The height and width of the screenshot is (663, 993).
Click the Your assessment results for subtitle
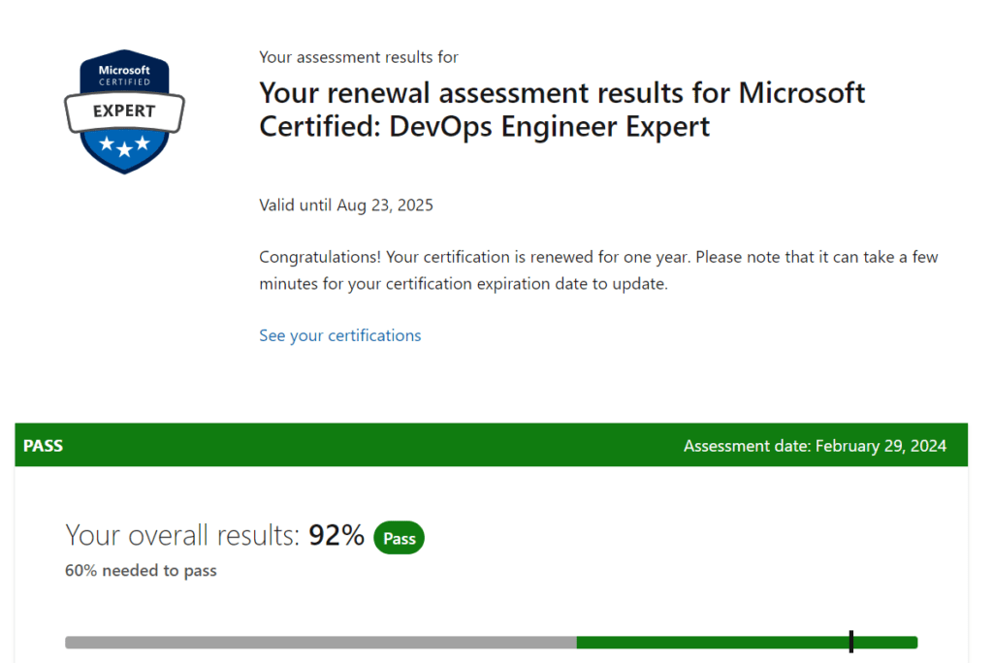(359, 56)
